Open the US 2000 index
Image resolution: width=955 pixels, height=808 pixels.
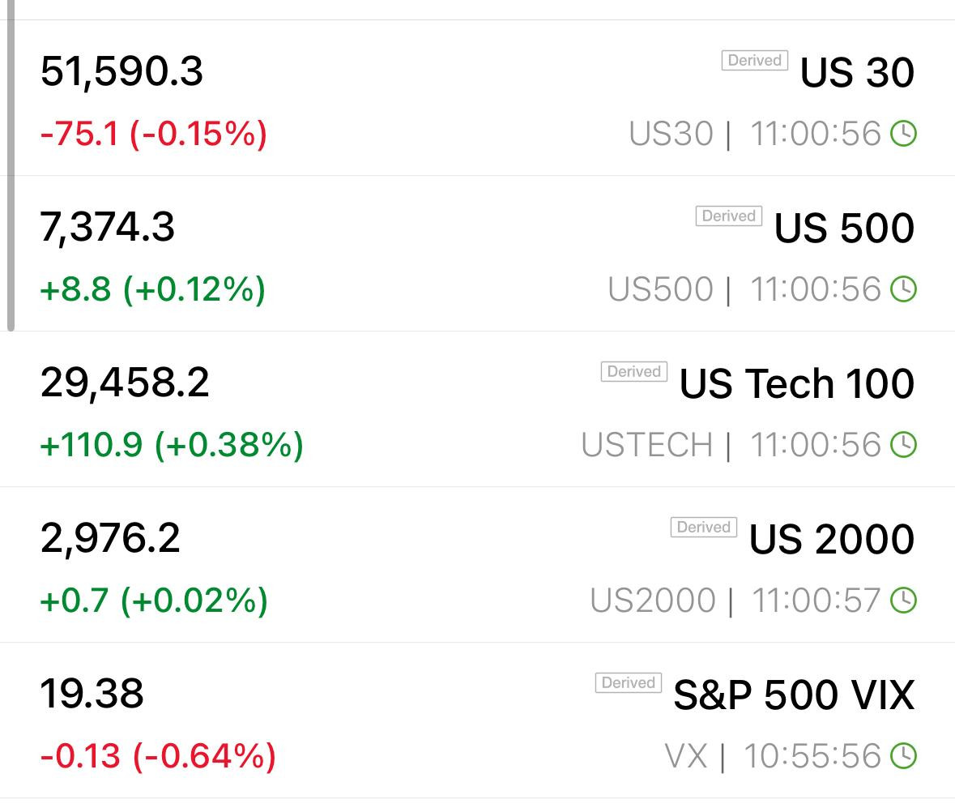click(x=831, y=539)
